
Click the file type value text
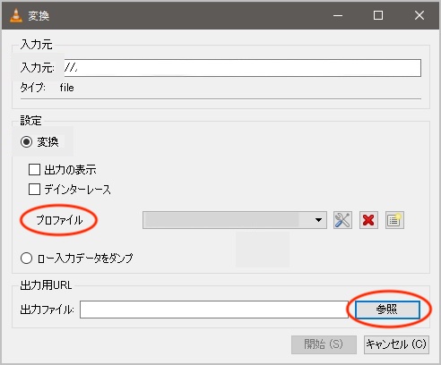(66, 88)
